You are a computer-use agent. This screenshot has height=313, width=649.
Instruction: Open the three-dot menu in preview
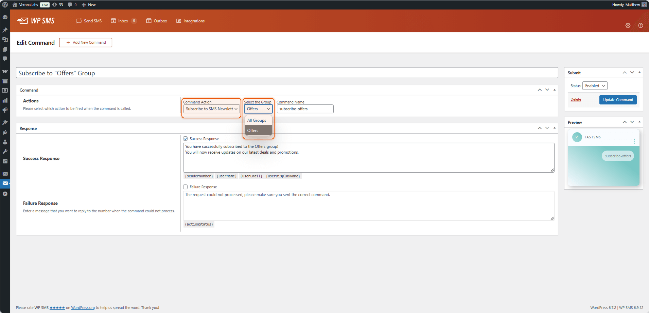click(x=634, y=141)
